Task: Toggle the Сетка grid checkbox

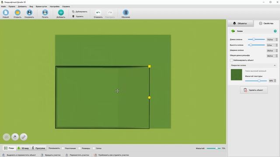Action: [94, 148]
